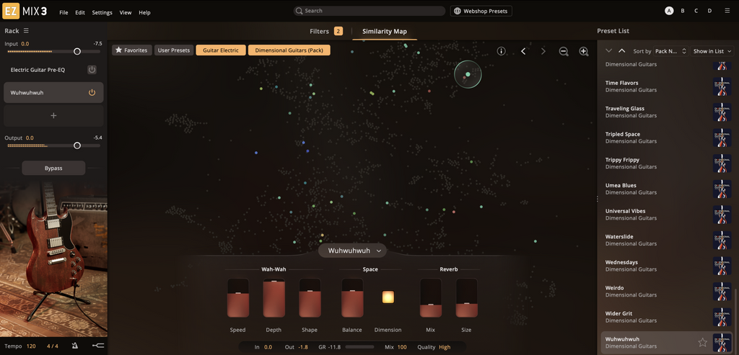
Task: Select up arrow in Preset List
Action: [x=621, y=51]
